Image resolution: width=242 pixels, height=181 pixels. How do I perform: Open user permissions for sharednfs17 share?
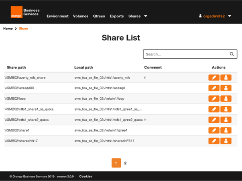click(226, 141)
